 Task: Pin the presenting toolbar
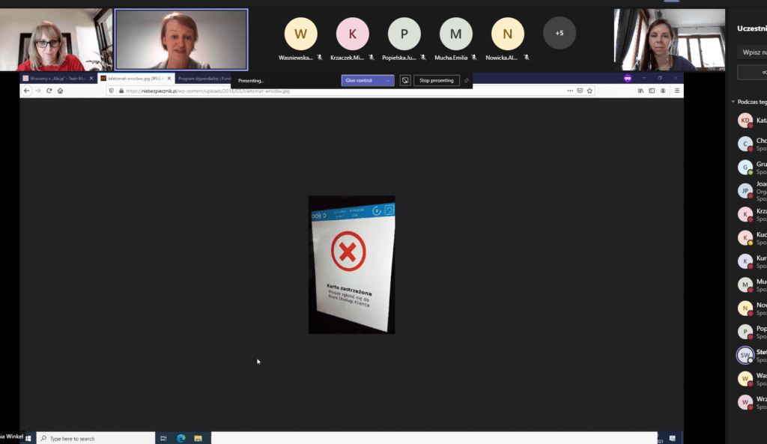coord(467,81)
